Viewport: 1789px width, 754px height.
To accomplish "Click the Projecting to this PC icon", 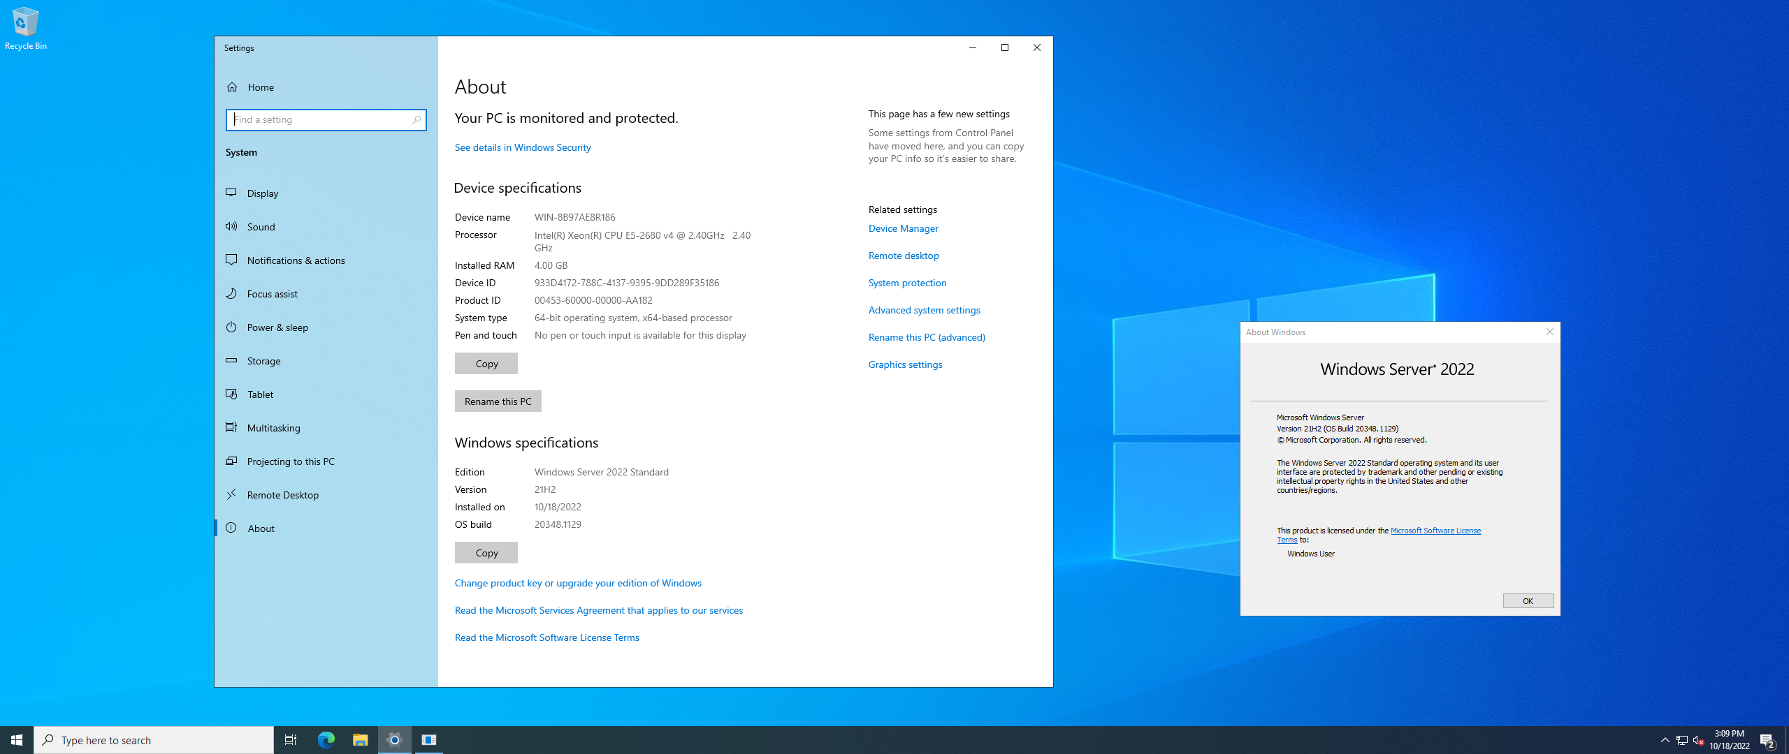I will tap(231, 461).
